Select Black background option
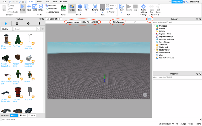Screen dimensions: 202x126 click(23, 115)
